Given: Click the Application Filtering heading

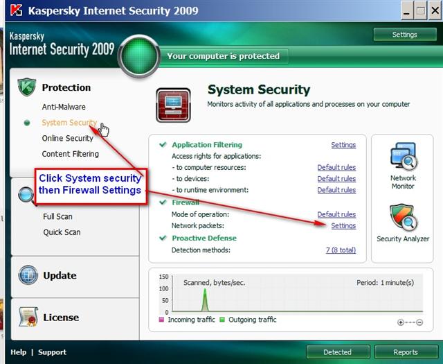Looking at the screenshot, I should 207,145.
